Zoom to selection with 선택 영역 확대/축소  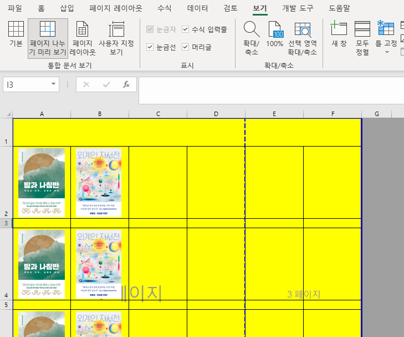(x=302, y=37)
